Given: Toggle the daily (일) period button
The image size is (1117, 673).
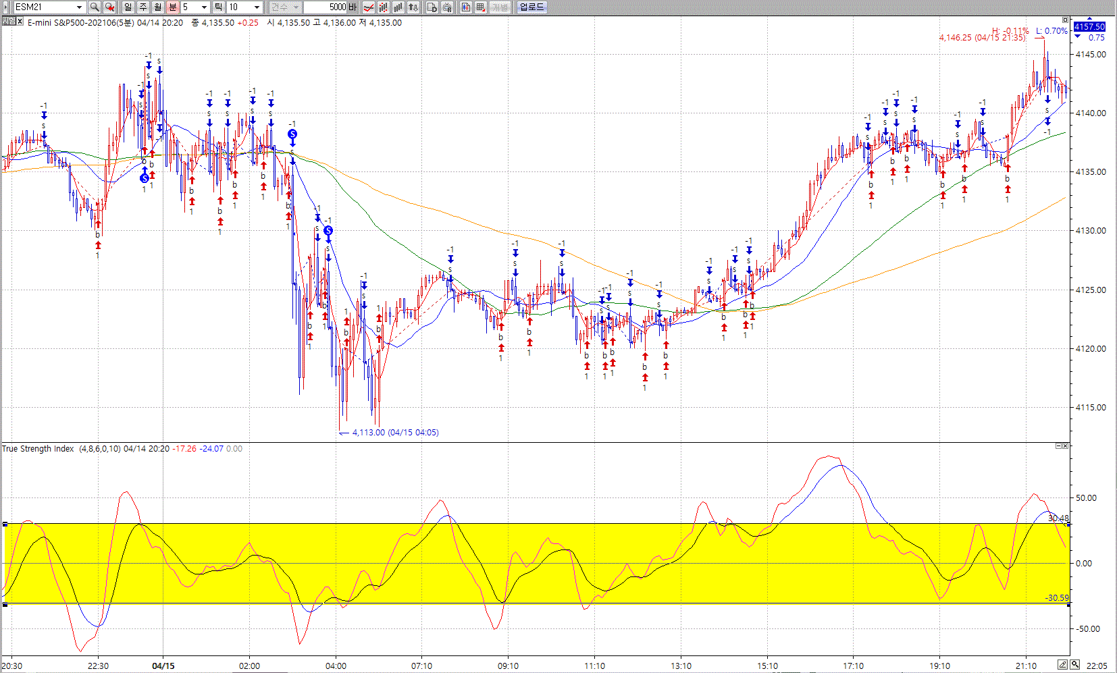Looking at the screenshot, I should click(128, 7).
